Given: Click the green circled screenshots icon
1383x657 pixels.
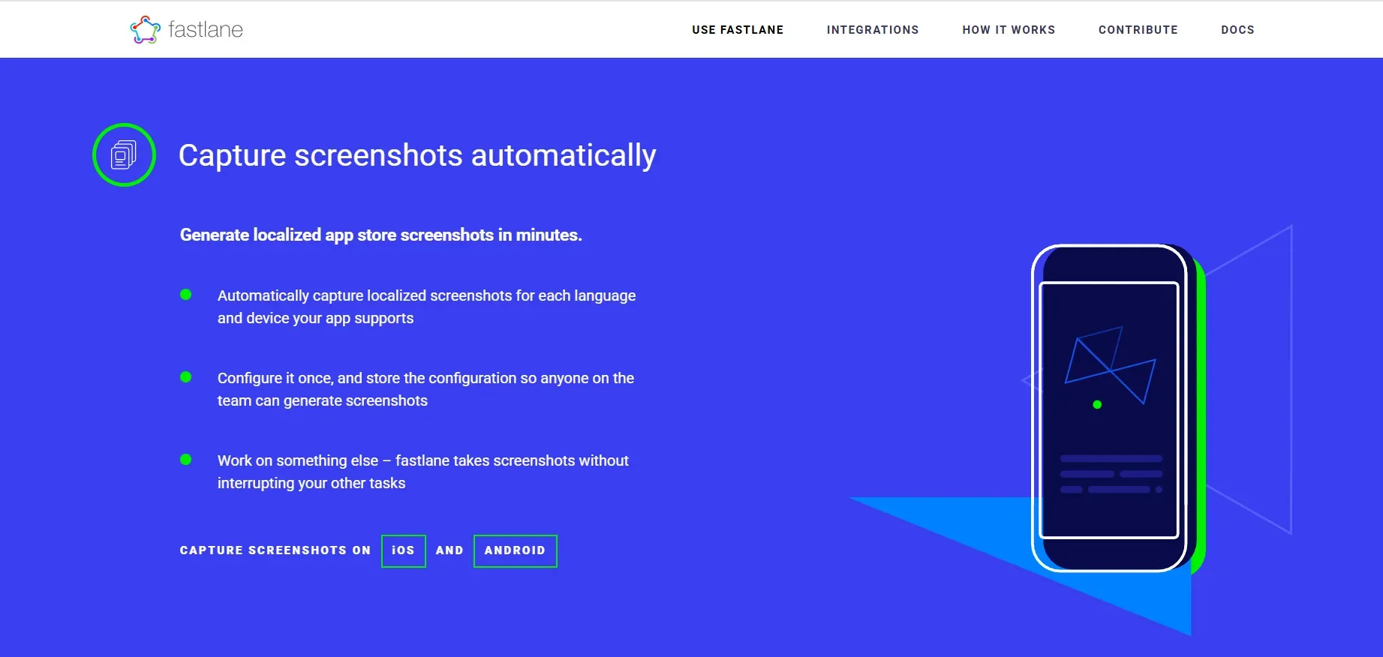Looking at the screenshot, I should (x=124, y=155).
